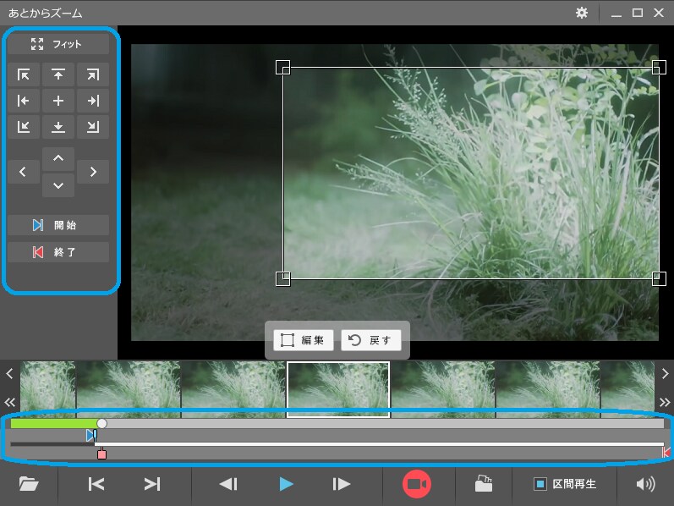
Task: Advance thumbnail strip with right chevron
Action: click(665, 373)
